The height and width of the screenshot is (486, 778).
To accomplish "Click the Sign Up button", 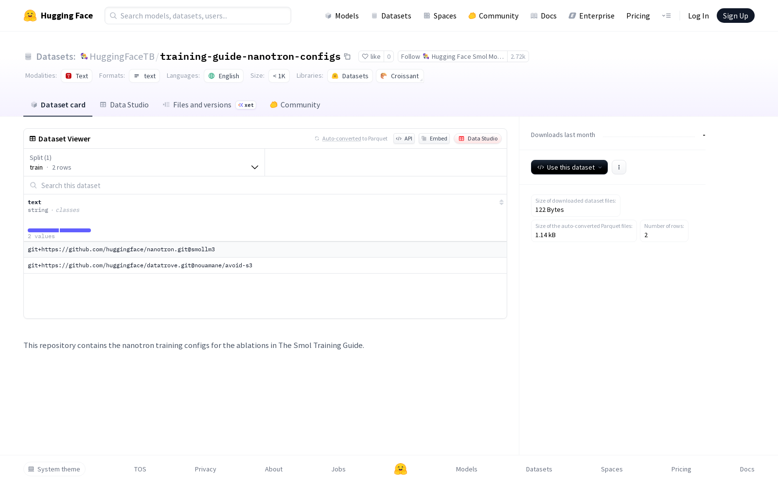I will pos(736,16).
